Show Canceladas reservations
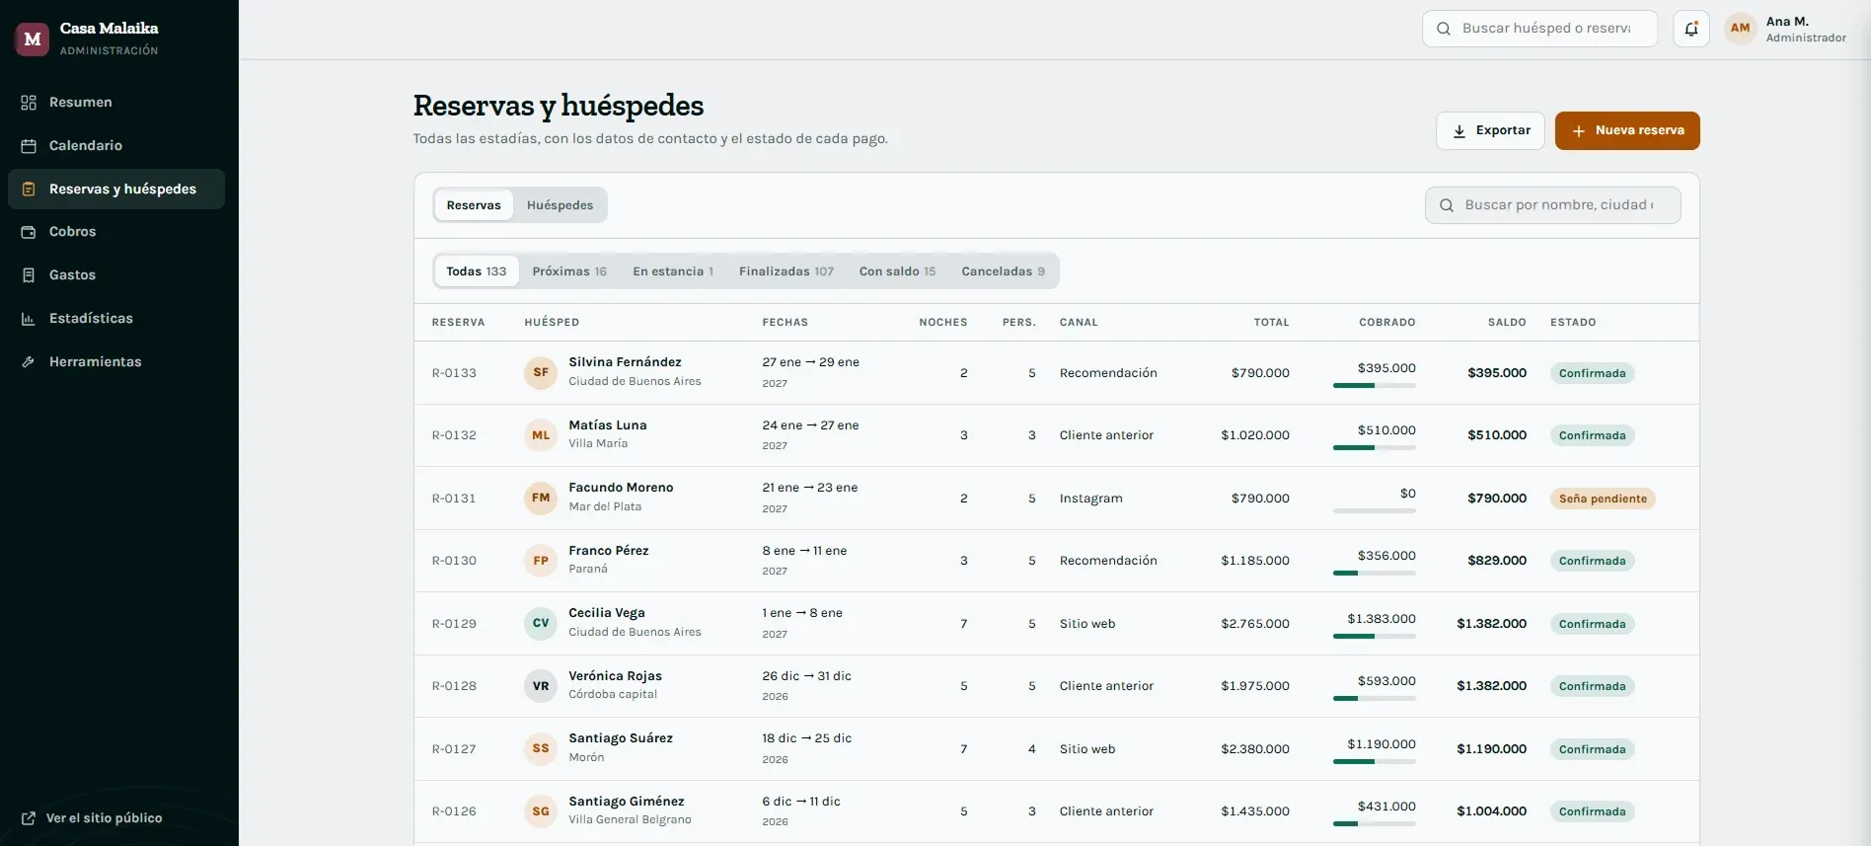 point(1003,271)
